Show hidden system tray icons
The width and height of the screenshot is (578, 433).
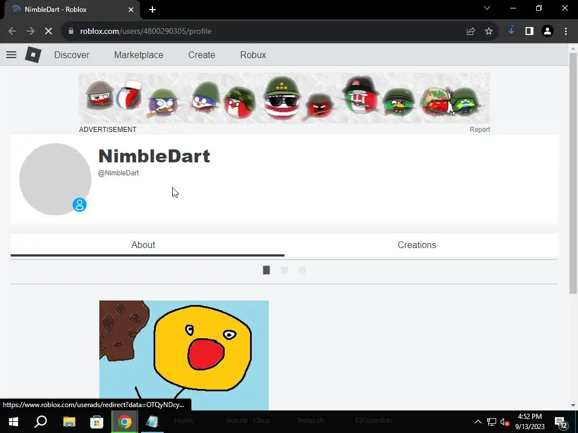pyautogui.click(x=478, y=422)
